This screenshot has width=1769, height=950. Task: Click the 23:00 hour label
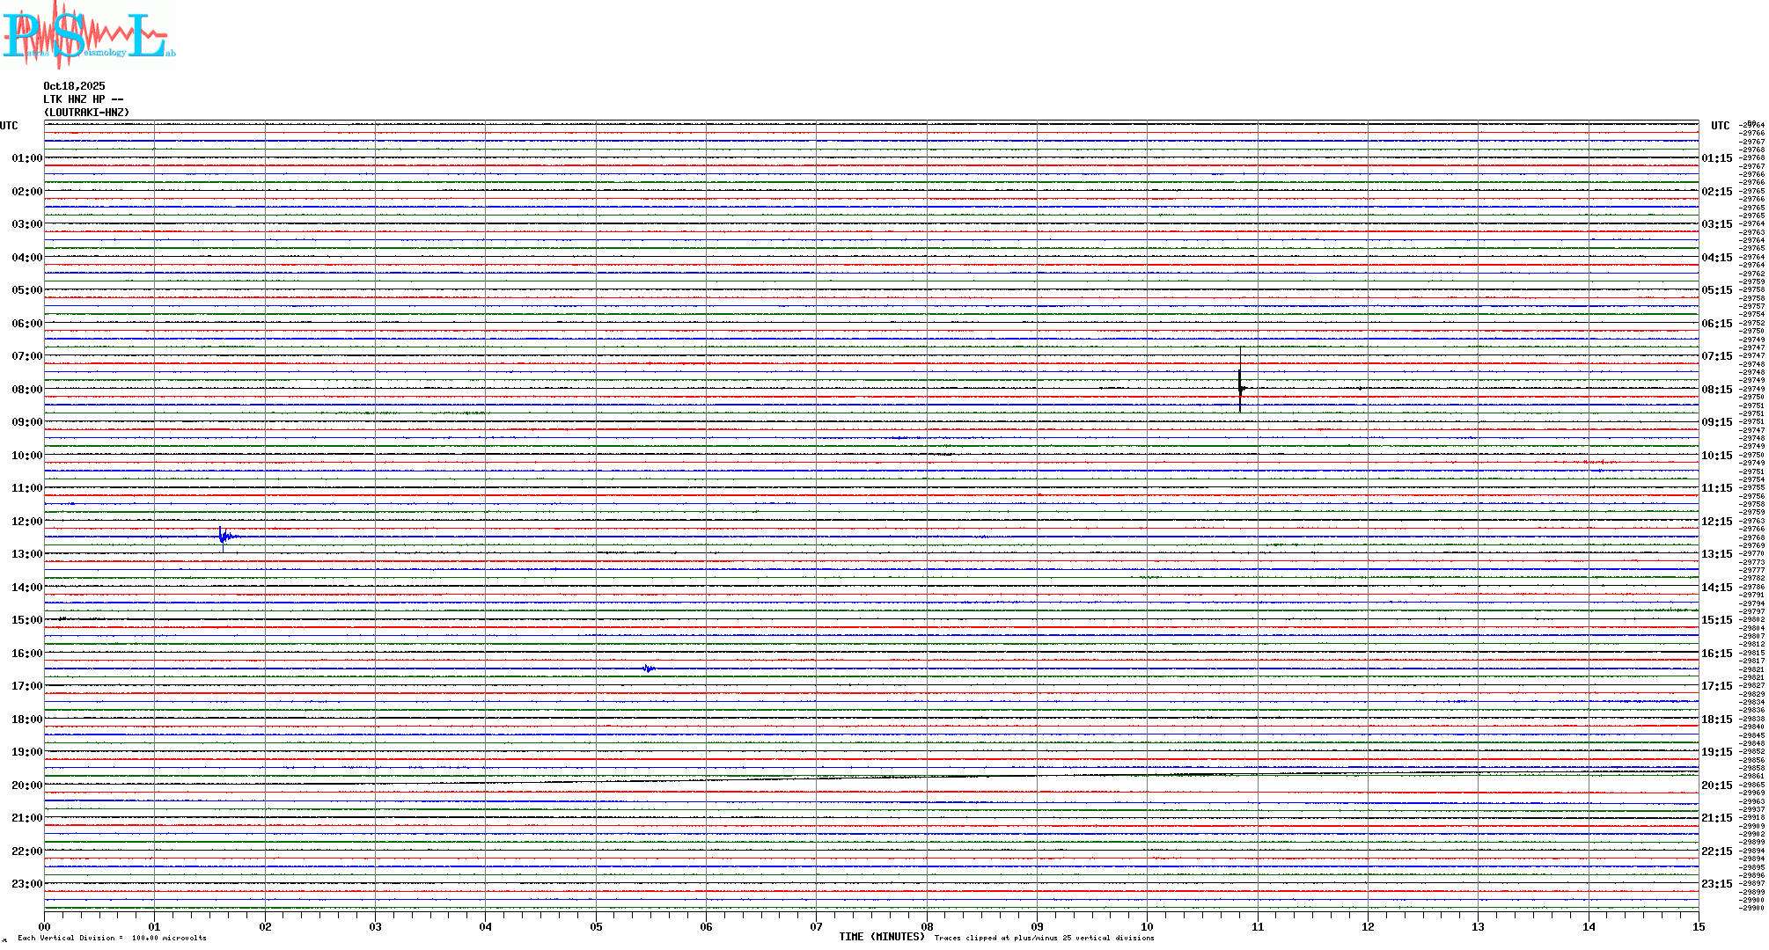[26, 884]
